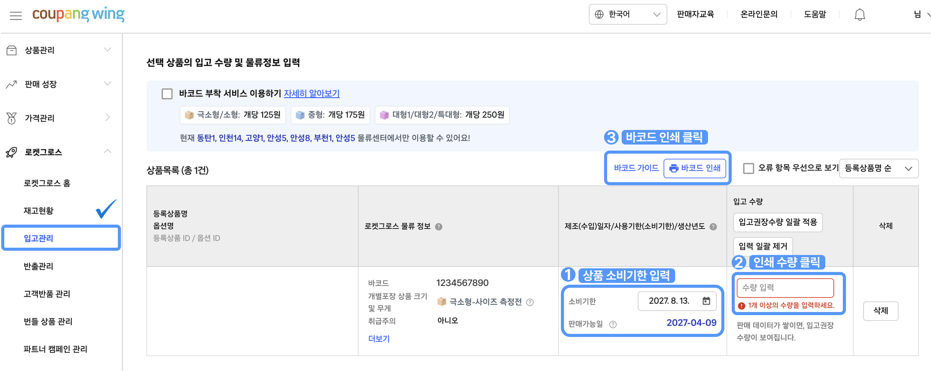Click help icon next to 판매가능일

pyautogui.click(x=613, y=325)
